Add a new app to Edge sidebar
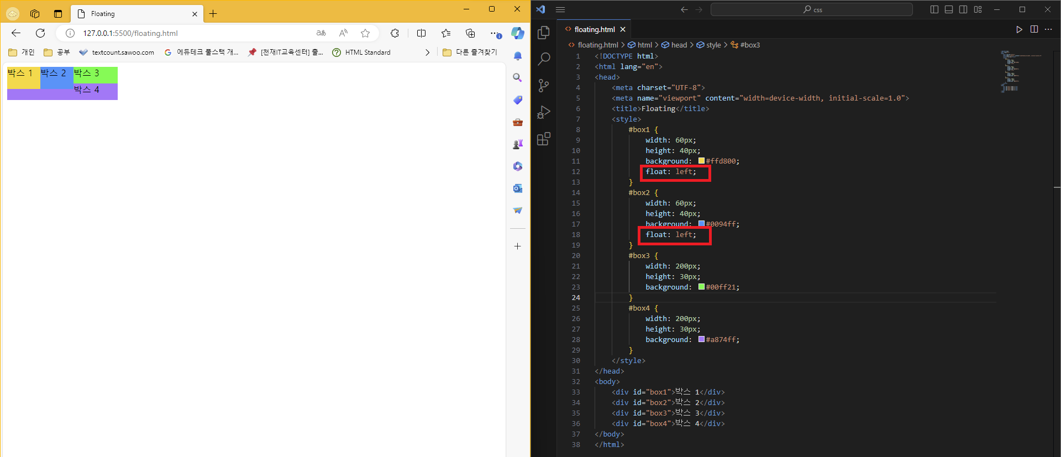 click(518, 246)
